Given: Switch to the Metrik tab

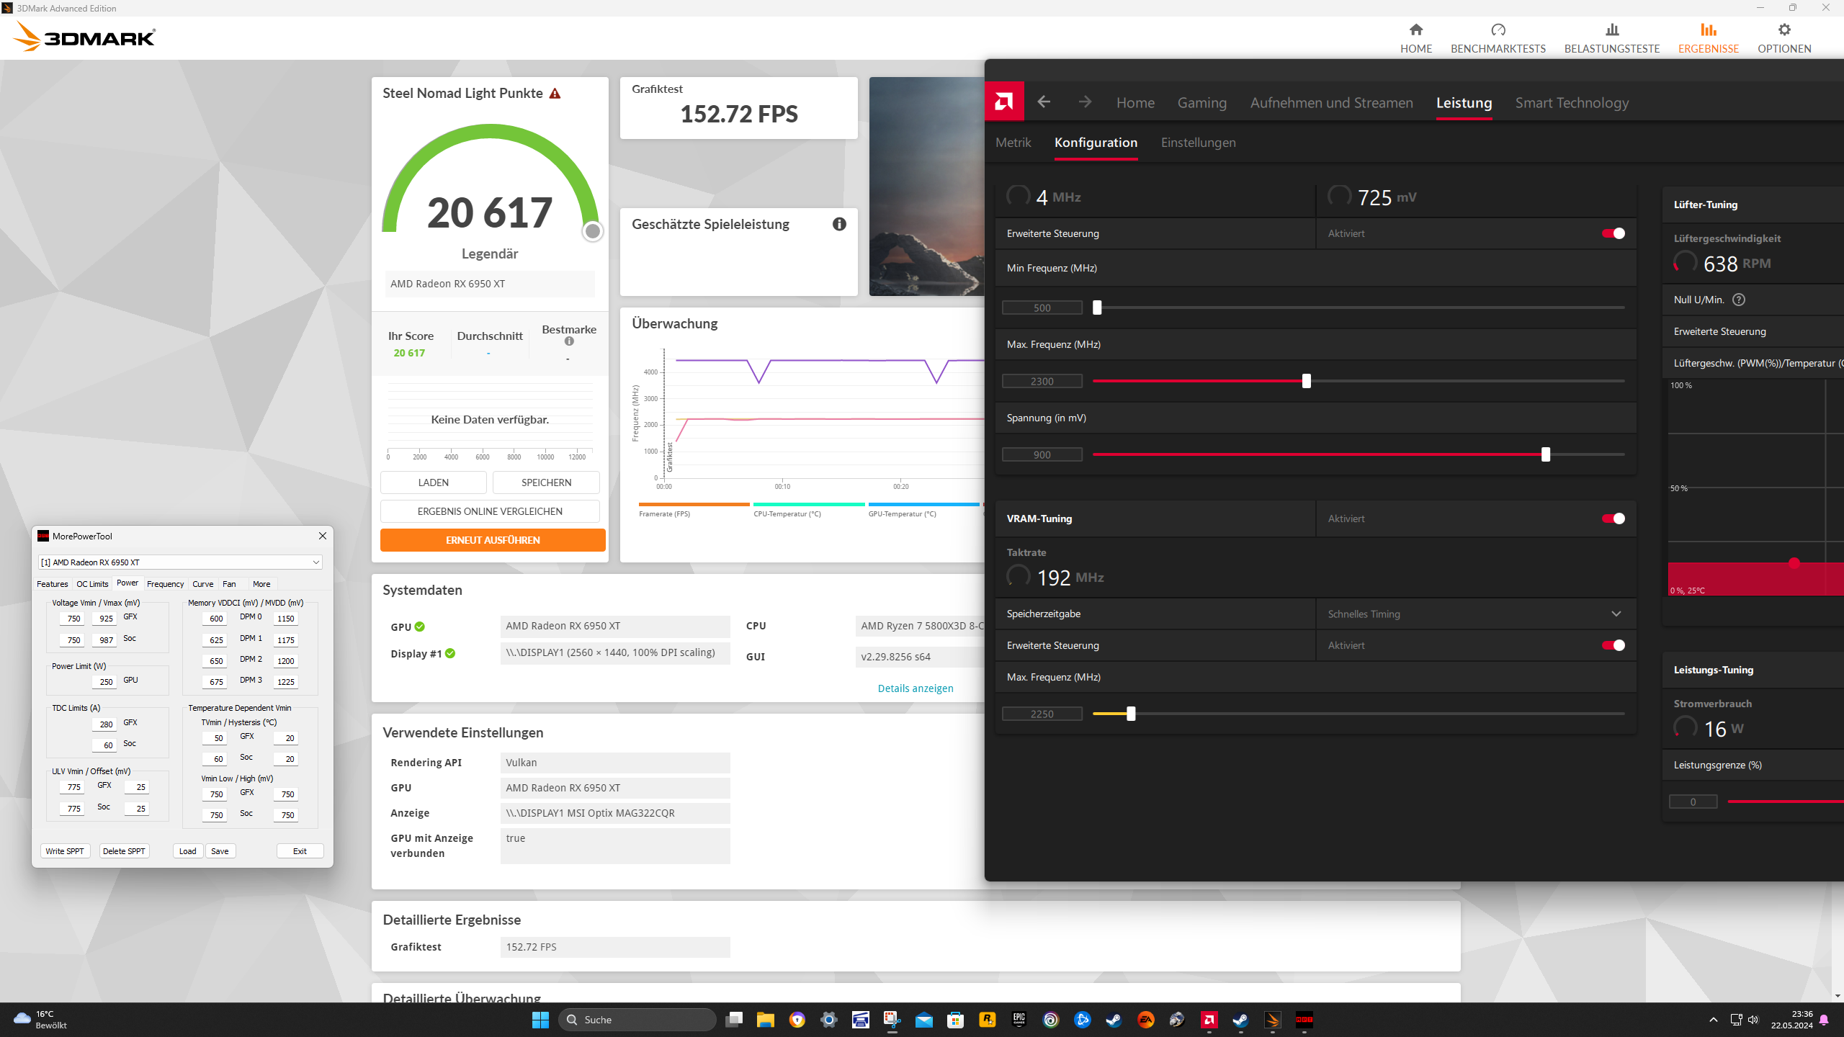Looking at the screenshot, I should click(1013, 143).
